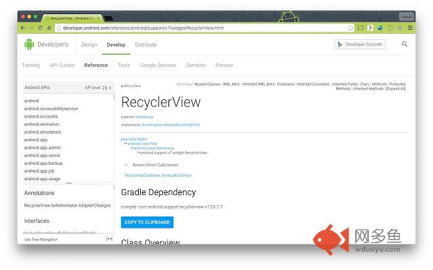Select the Reference section
This screenshot has height=270, width=433.
pos(96,65)
